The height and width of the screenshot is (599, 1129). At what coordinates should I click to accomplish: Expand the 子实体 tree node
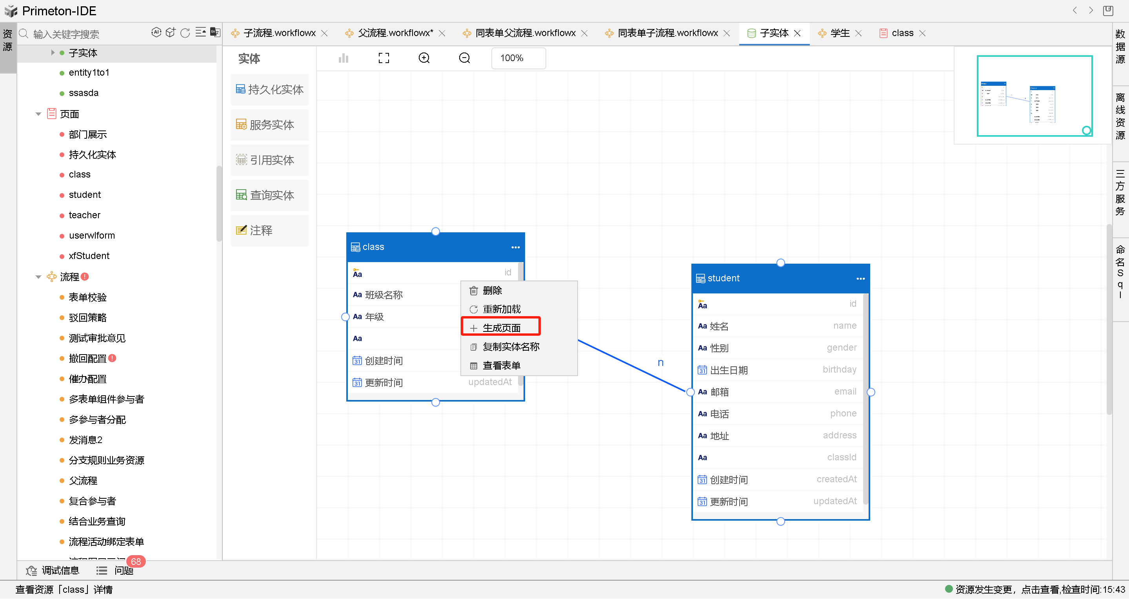pos(53,53)
